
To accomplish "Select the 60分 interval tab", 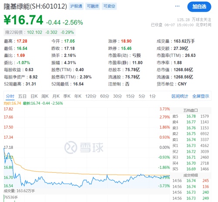I will (x=105, y=96).
